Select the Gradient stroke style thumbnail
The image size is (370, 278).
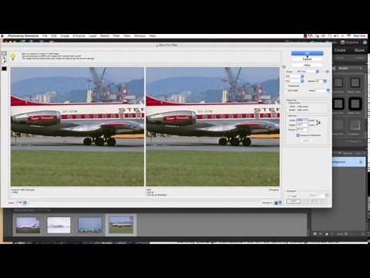355,125
